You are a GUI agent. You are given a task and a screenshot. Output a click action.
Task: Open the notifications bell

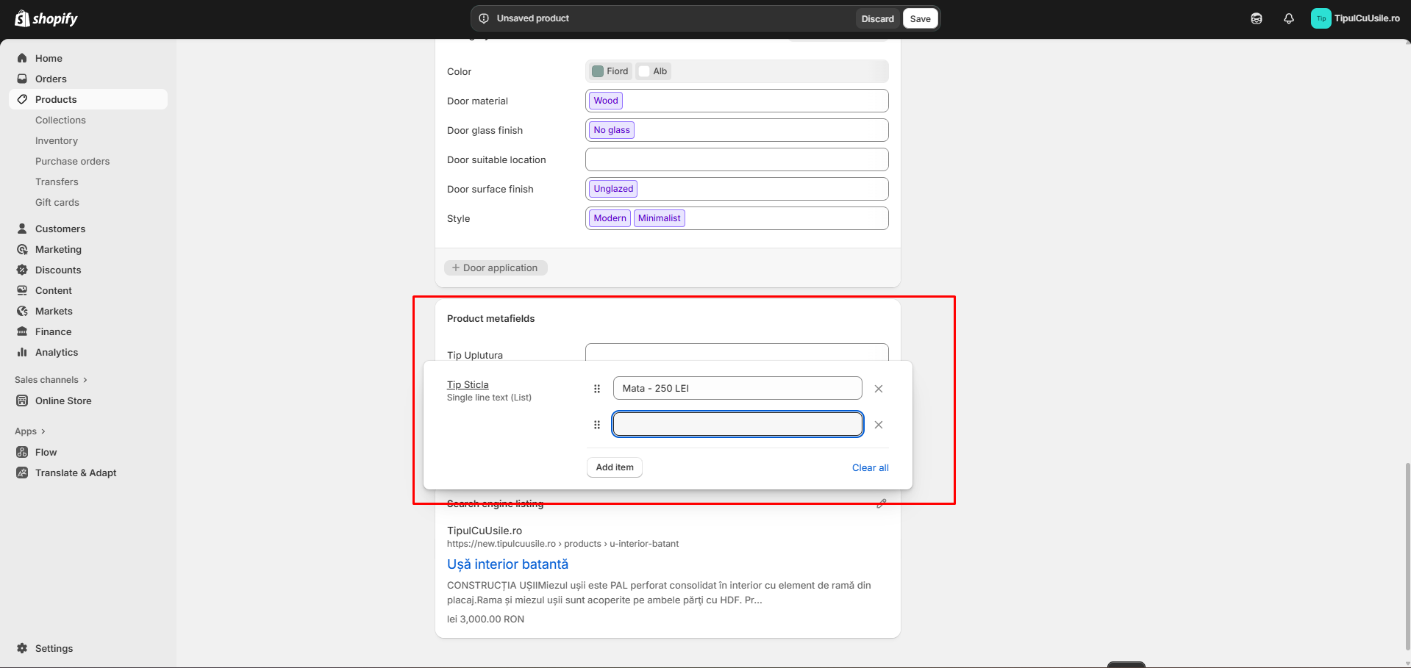(x=1288, y=19)
